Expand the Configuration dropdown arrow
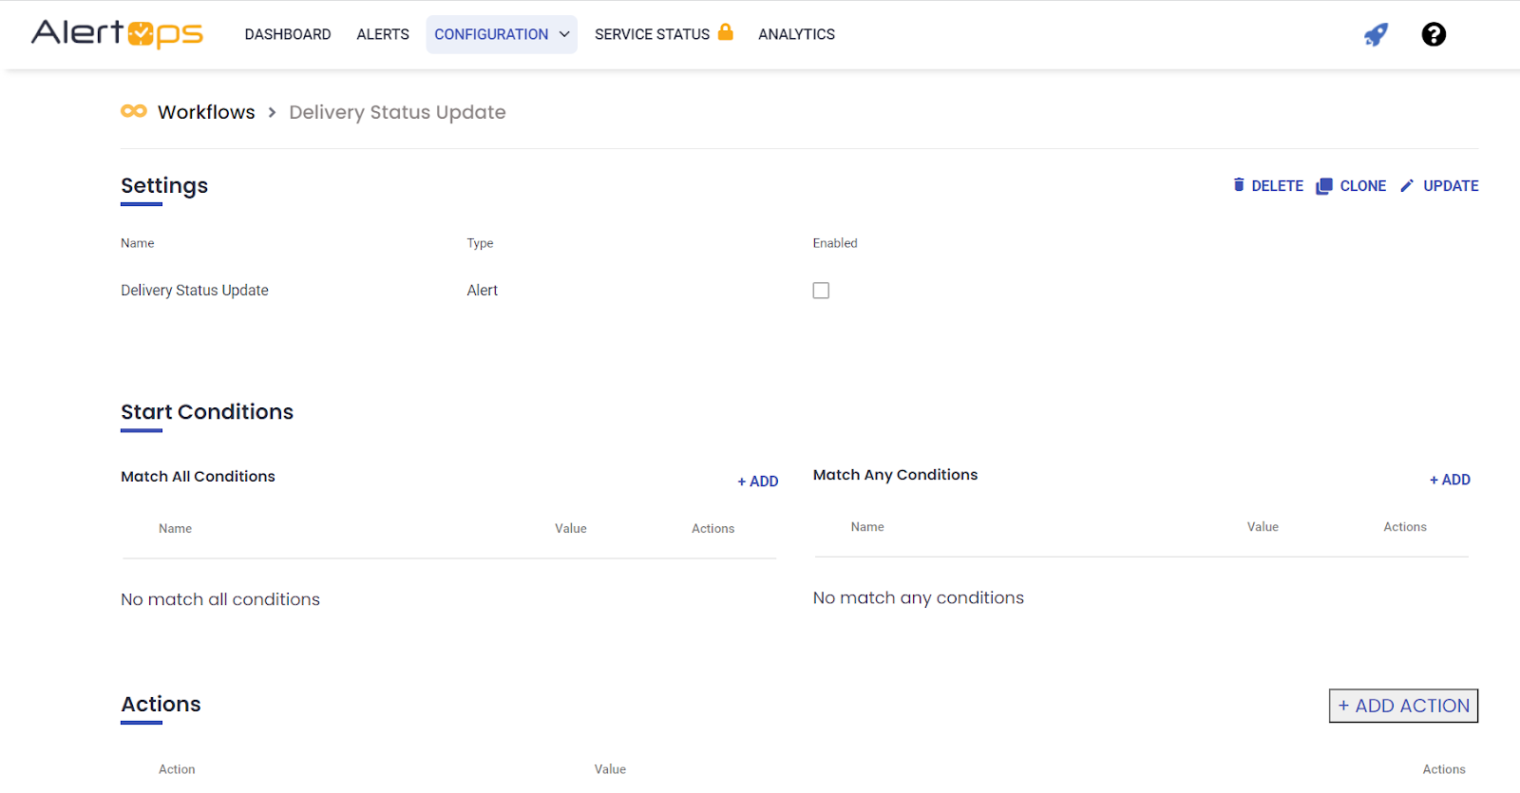 (564, 34)
